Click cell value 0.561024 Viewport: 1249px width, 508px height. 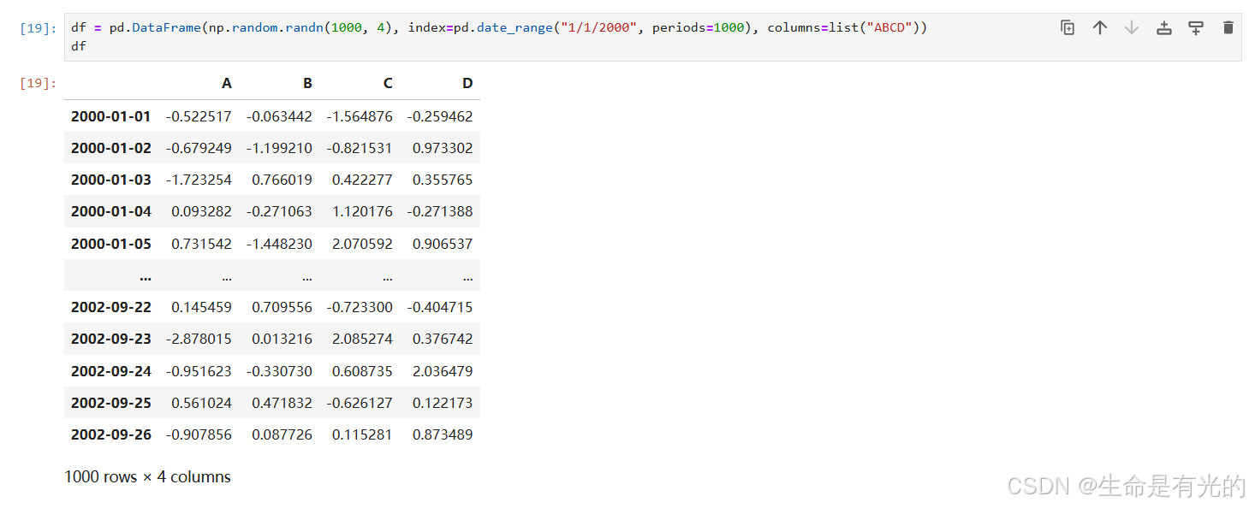tap(201, 403)
